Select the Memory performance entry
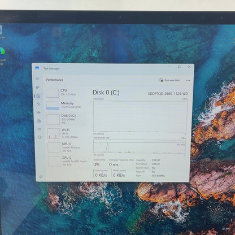The width and height of the screenshot is (235, 235). pos(67,106)
